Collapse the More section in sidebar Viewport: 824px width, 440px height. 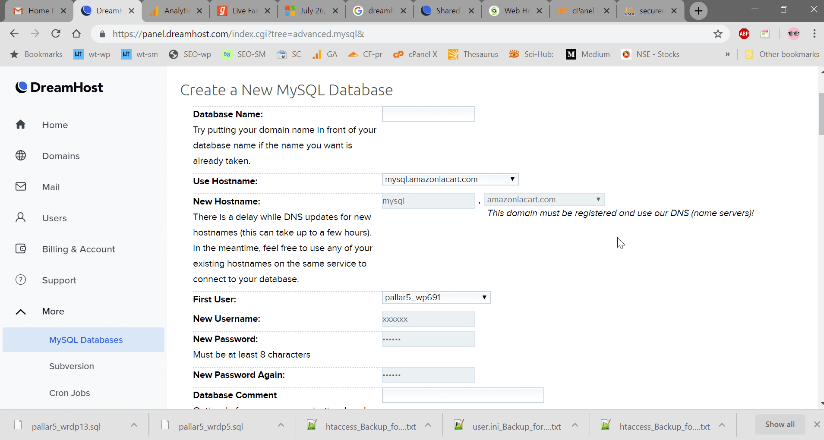click(x=20, y=311)
